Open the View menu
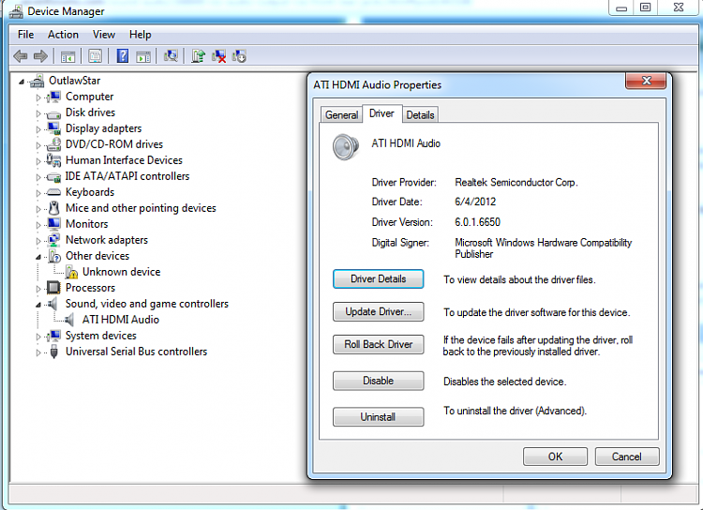 [103, 35]
